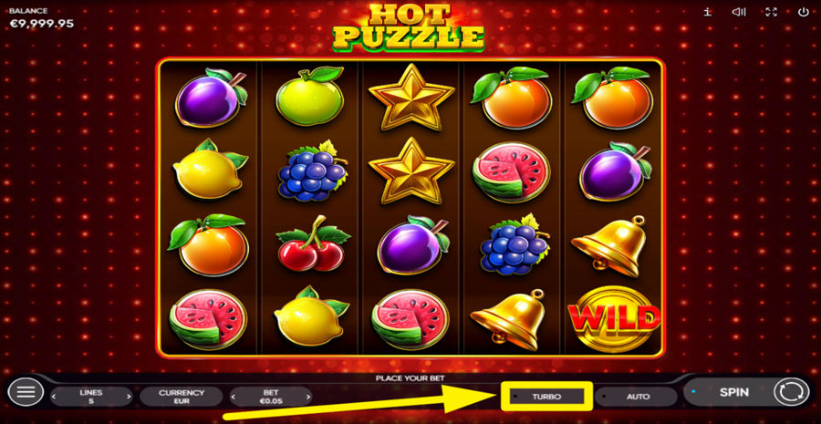821x424 pixels.
Task: Click the cherries symbol on reels
Action: pos(312,245)
